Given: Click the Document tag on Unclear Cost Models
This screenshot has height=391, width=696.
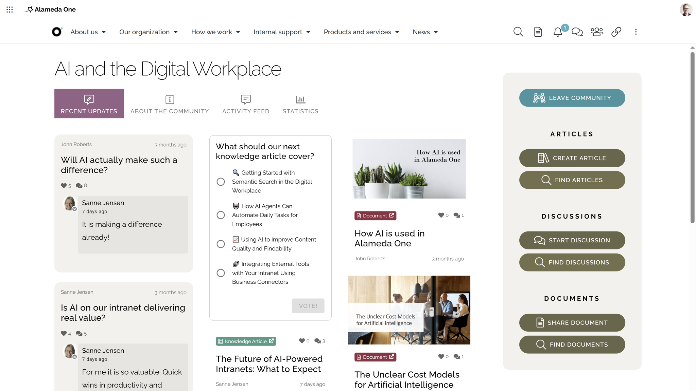Looking at the screenshot, I should 375,357.
